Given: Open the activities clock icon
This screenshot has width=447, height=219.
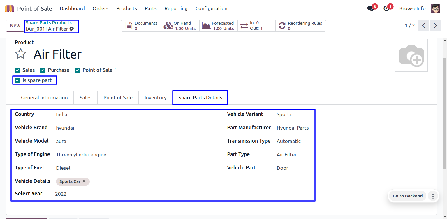Looking at the screenshot, I should tap(386, 9).
